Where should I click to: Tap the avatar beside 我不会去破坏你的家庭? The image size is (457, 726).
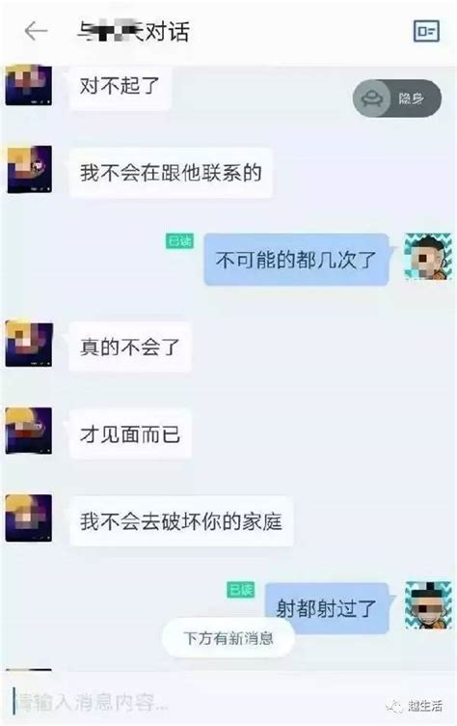click(x=29, y=517)
